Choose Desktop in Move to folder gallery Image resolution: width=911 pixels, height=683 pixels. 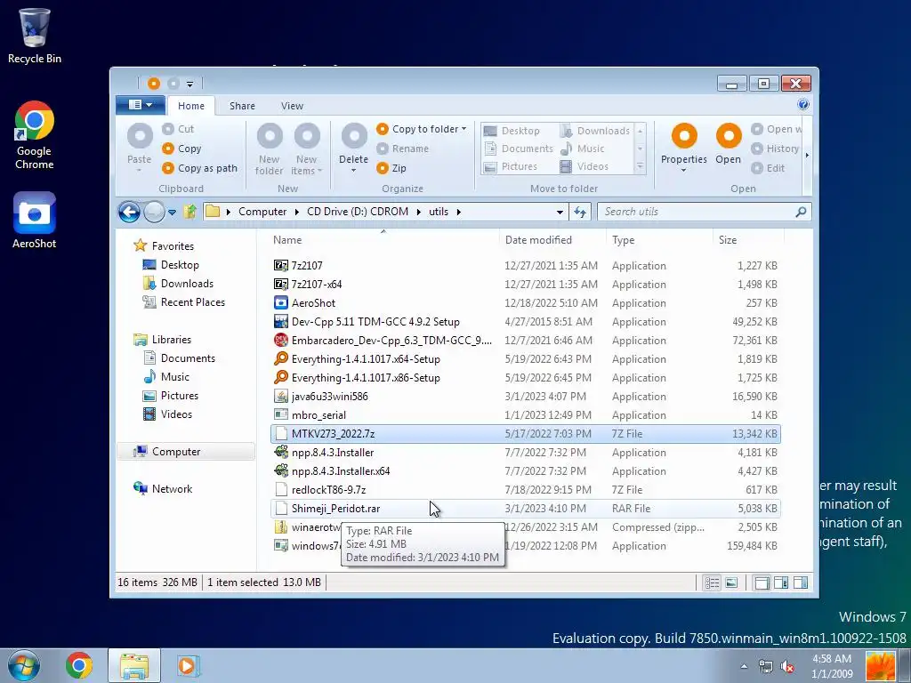tap(512, 132)
